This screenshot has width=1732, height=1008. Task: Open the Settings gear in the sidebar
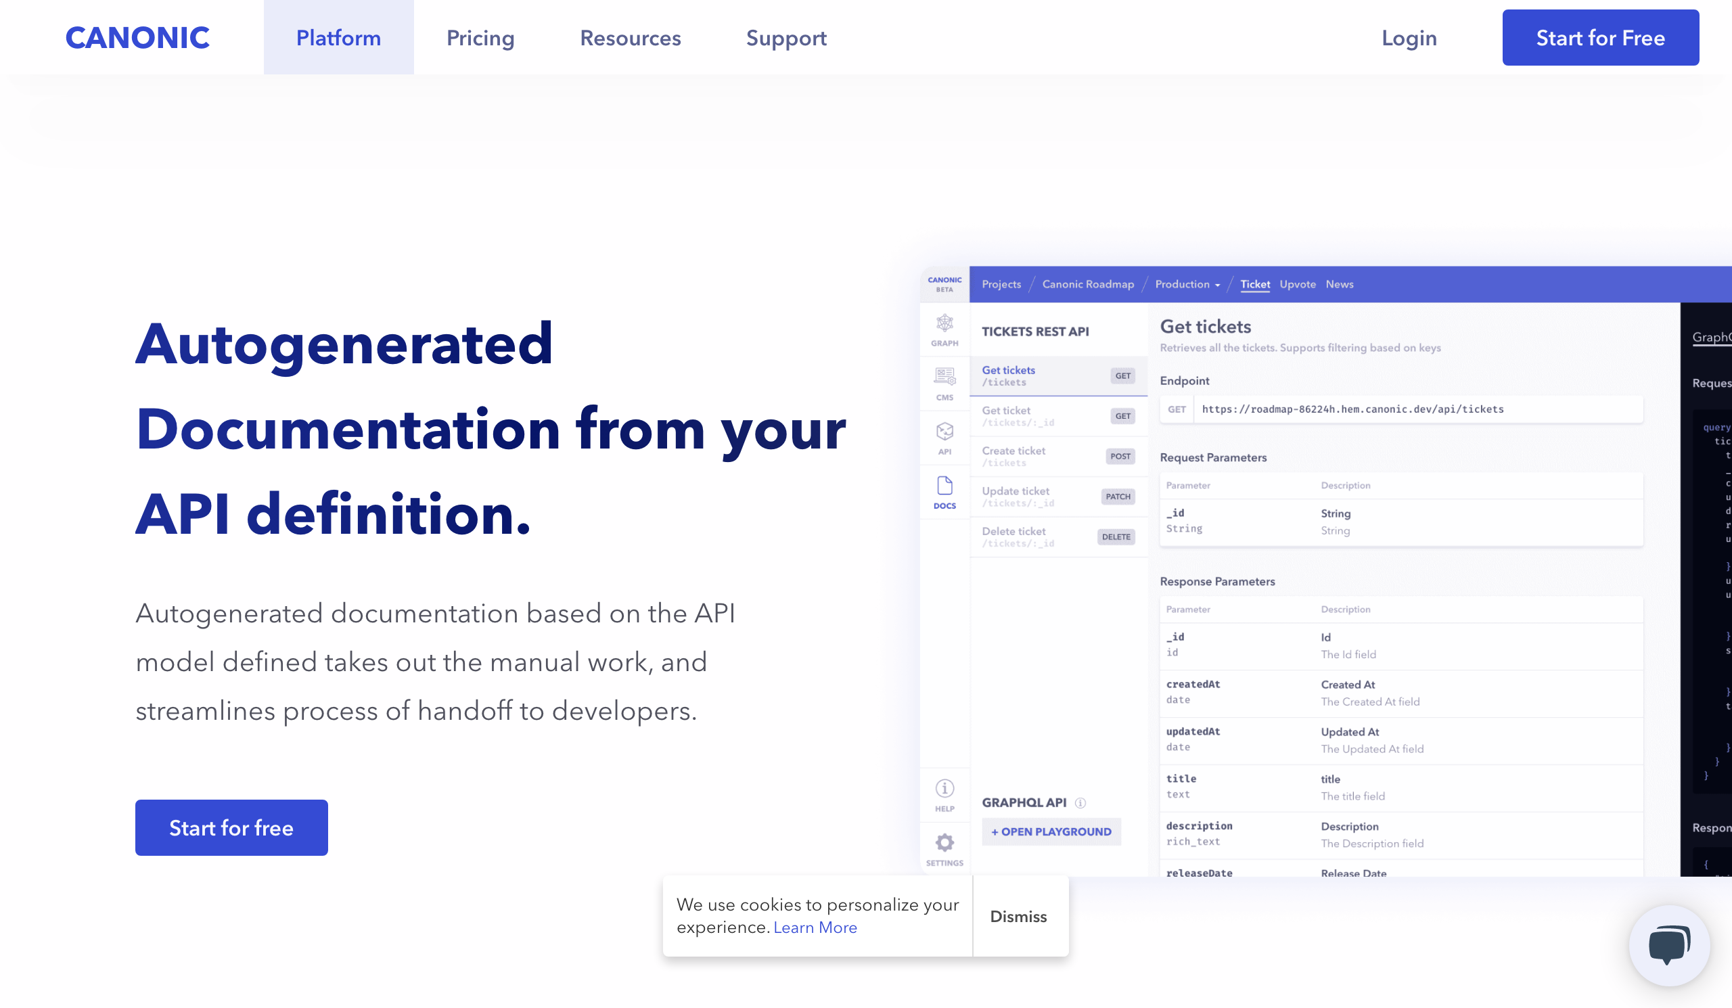[944, 850]
